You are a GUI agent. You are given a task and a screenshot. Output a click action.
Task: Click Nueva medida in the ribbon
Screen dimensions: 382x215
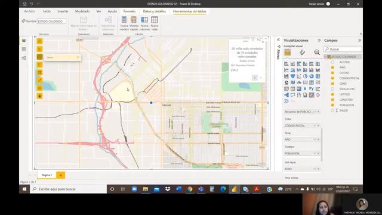click(124, 24)
